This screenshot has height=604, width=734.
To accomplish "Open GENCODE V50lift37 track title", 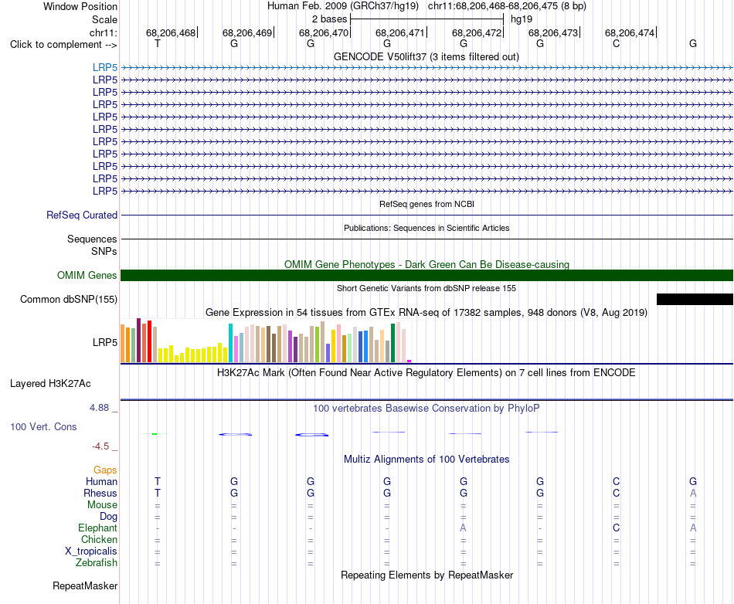I will (426, 56).
